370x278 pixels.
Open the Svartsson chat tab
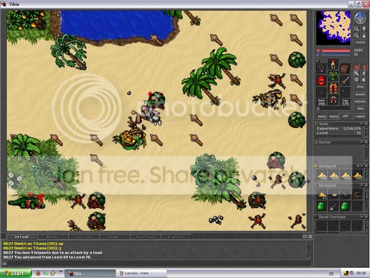145,237
